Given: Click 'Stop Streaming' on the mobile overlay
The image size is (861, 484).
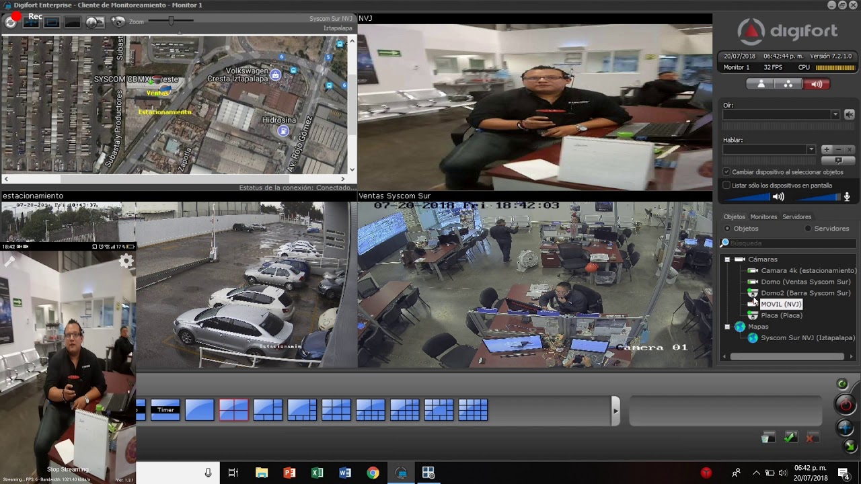Looking at the screenshot, I should [67, 469].
